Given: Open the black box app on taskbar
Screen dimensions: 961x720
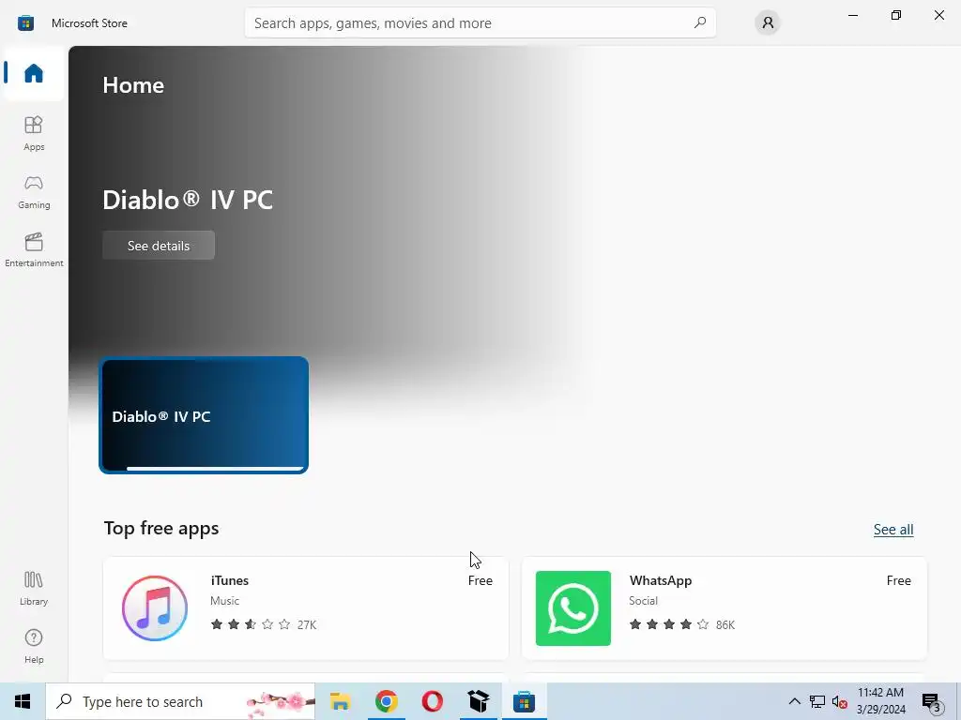Looking at the screenshot, I should [x=478, y=701].
